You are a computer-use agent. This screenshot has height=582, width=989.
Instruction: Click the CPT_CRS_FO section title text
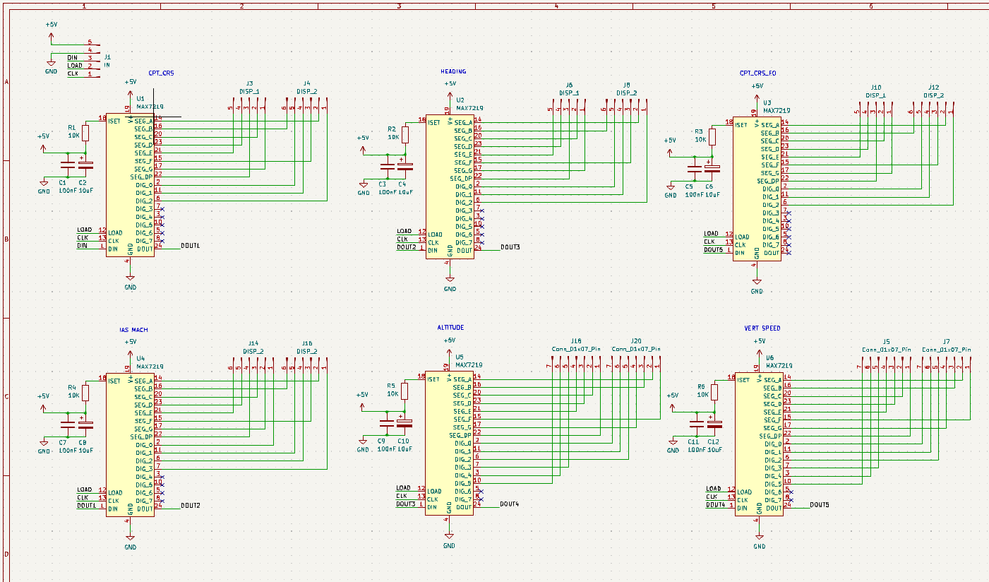[757, 73]
